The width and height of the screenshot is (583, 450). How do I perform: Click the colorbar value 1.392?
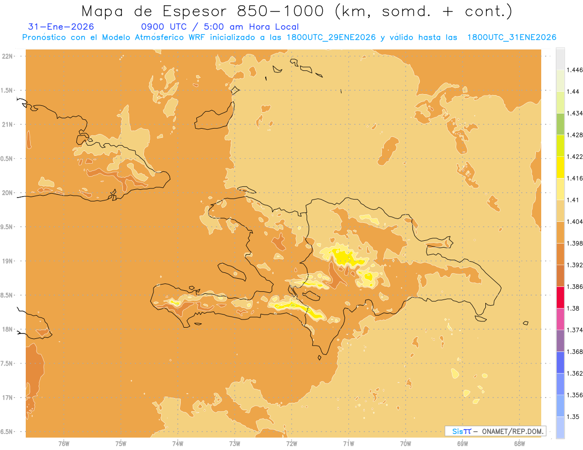(575, 265)
